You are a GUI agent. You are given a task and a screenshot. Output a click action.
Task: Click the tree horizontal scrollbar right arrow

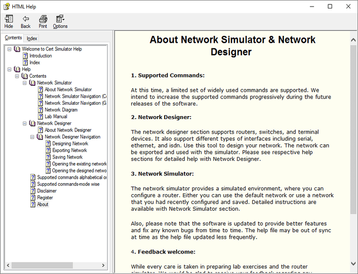coord(103,266)
